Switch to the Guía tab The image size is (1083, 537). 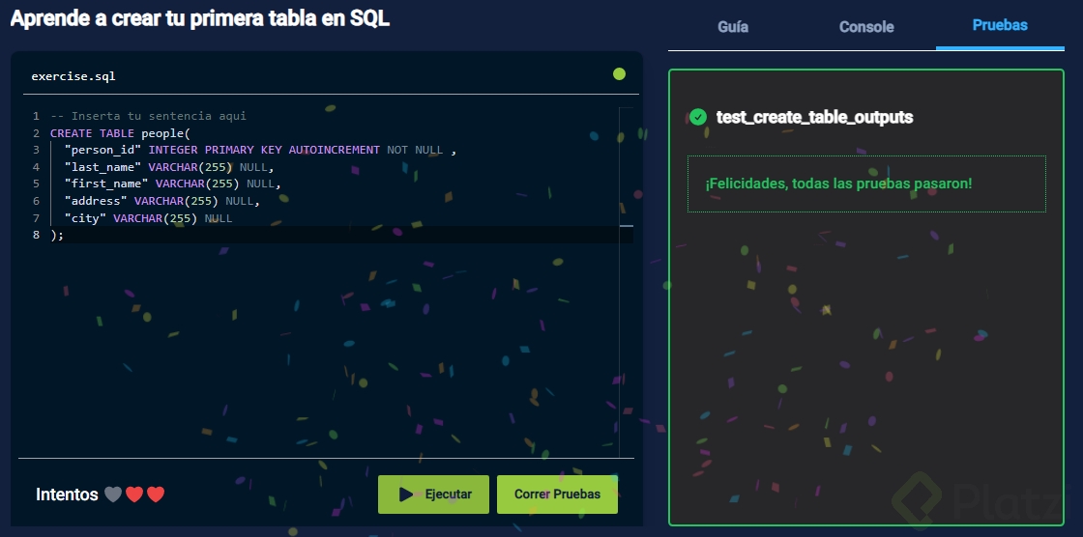733,27
